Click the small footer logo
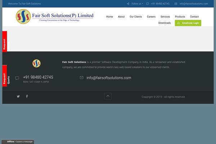Viewport: 216px width, 144px height. point(36,63)
